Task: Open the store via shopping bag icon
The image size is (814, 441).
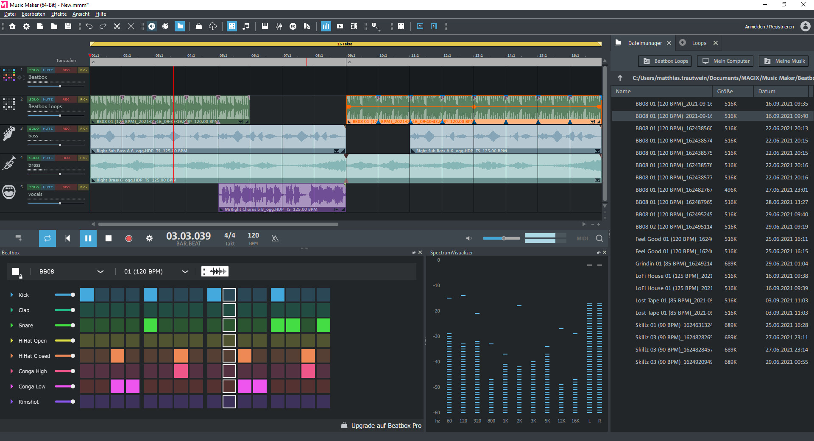Action: click(x=198, y=26)
